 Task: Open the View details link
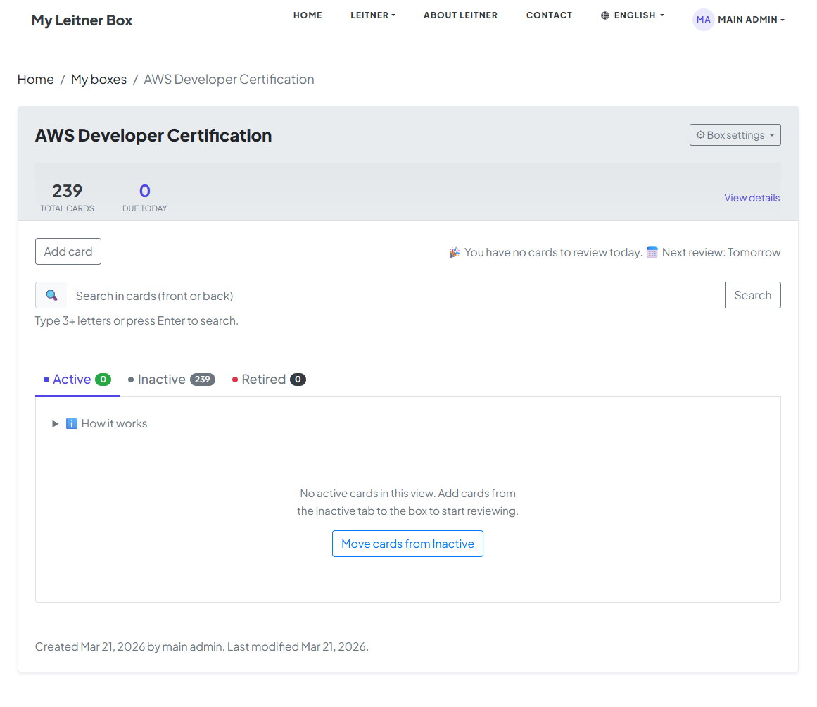[752, 198]
